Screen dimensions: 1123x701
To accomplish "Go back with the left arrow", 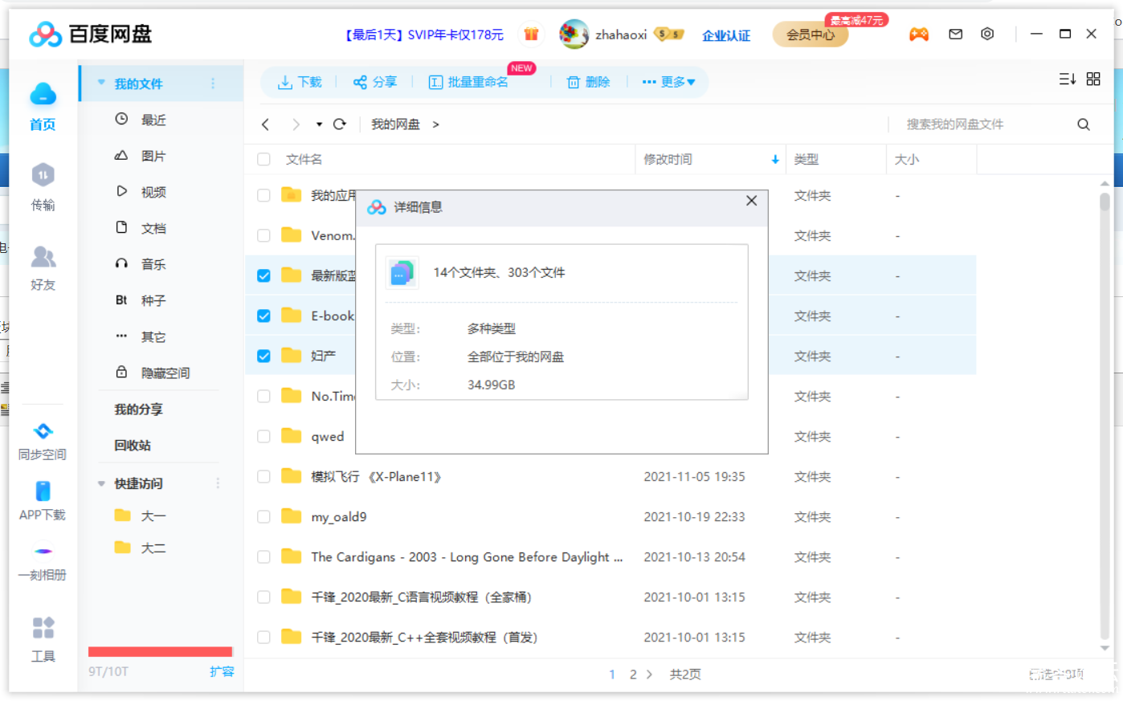I will (265, 124).
